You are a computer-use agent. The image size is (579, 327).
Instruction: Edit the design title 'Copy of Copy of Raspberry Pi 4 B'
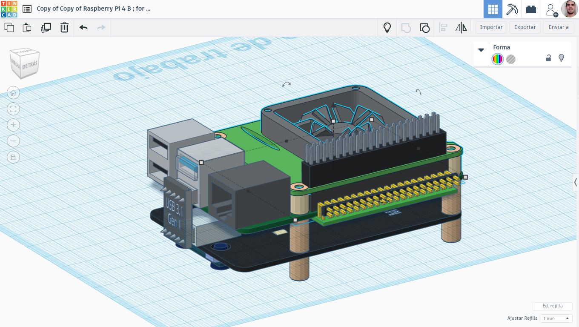(94, 9)
